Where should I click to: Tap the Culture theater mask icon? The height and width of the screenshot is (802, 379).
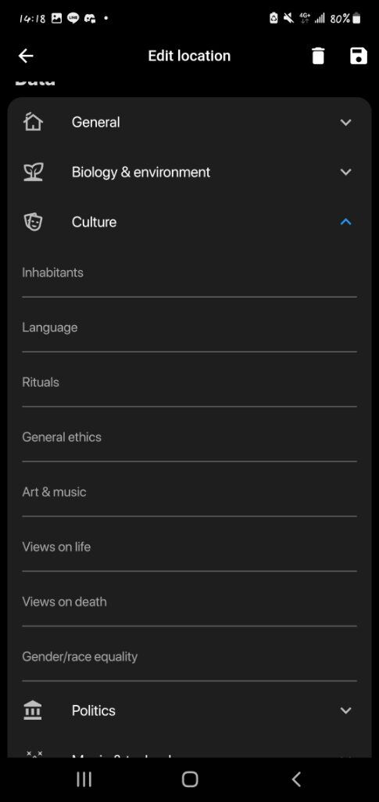tap(33, 222)
